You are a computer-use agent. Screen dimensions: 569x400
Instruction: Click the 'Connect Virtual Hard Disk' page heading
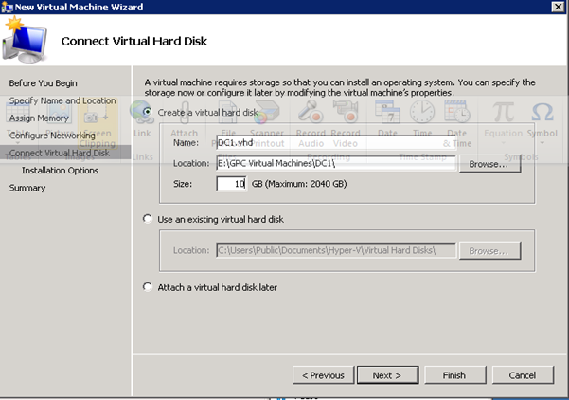point(133,41)
